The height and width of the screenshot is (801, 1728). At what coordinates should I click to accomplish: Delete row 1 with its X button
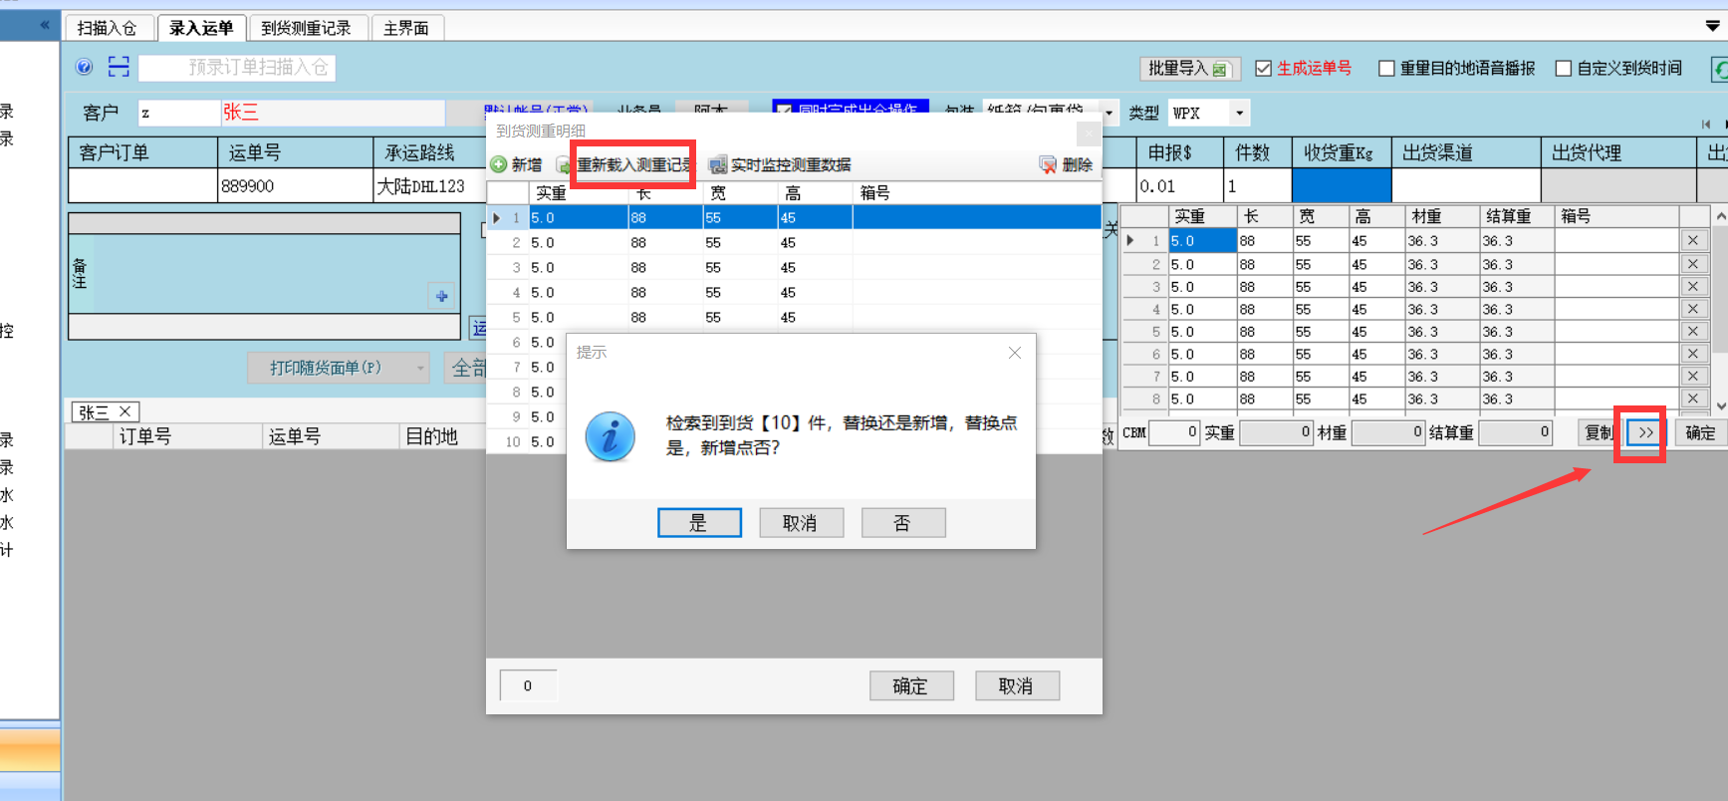coord(1692,240)
